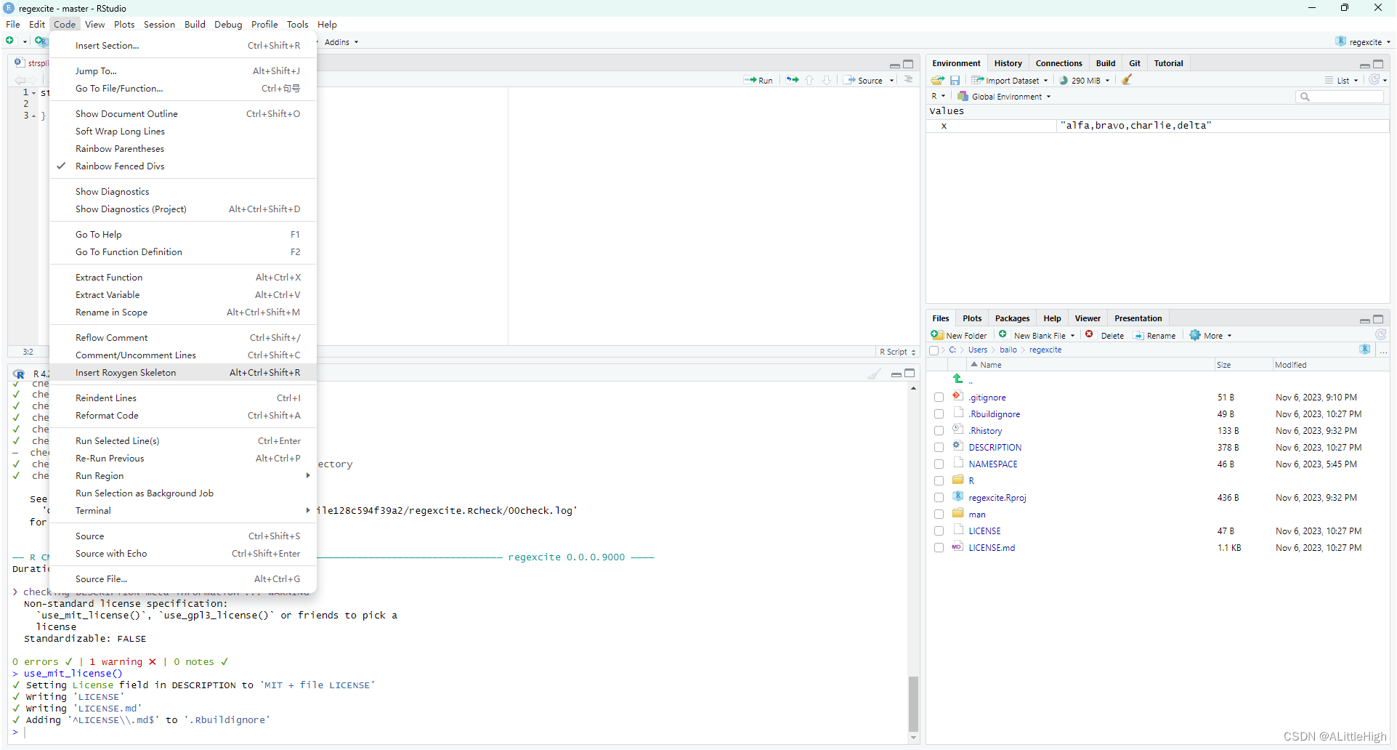Select Insert Roxygen Skeleton menu item

tap(183, 373)
